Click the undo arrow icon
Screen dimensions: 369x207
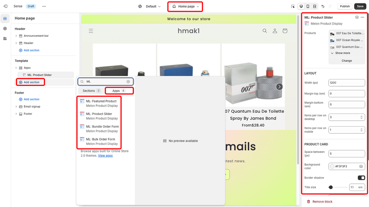tap(323, 6)
